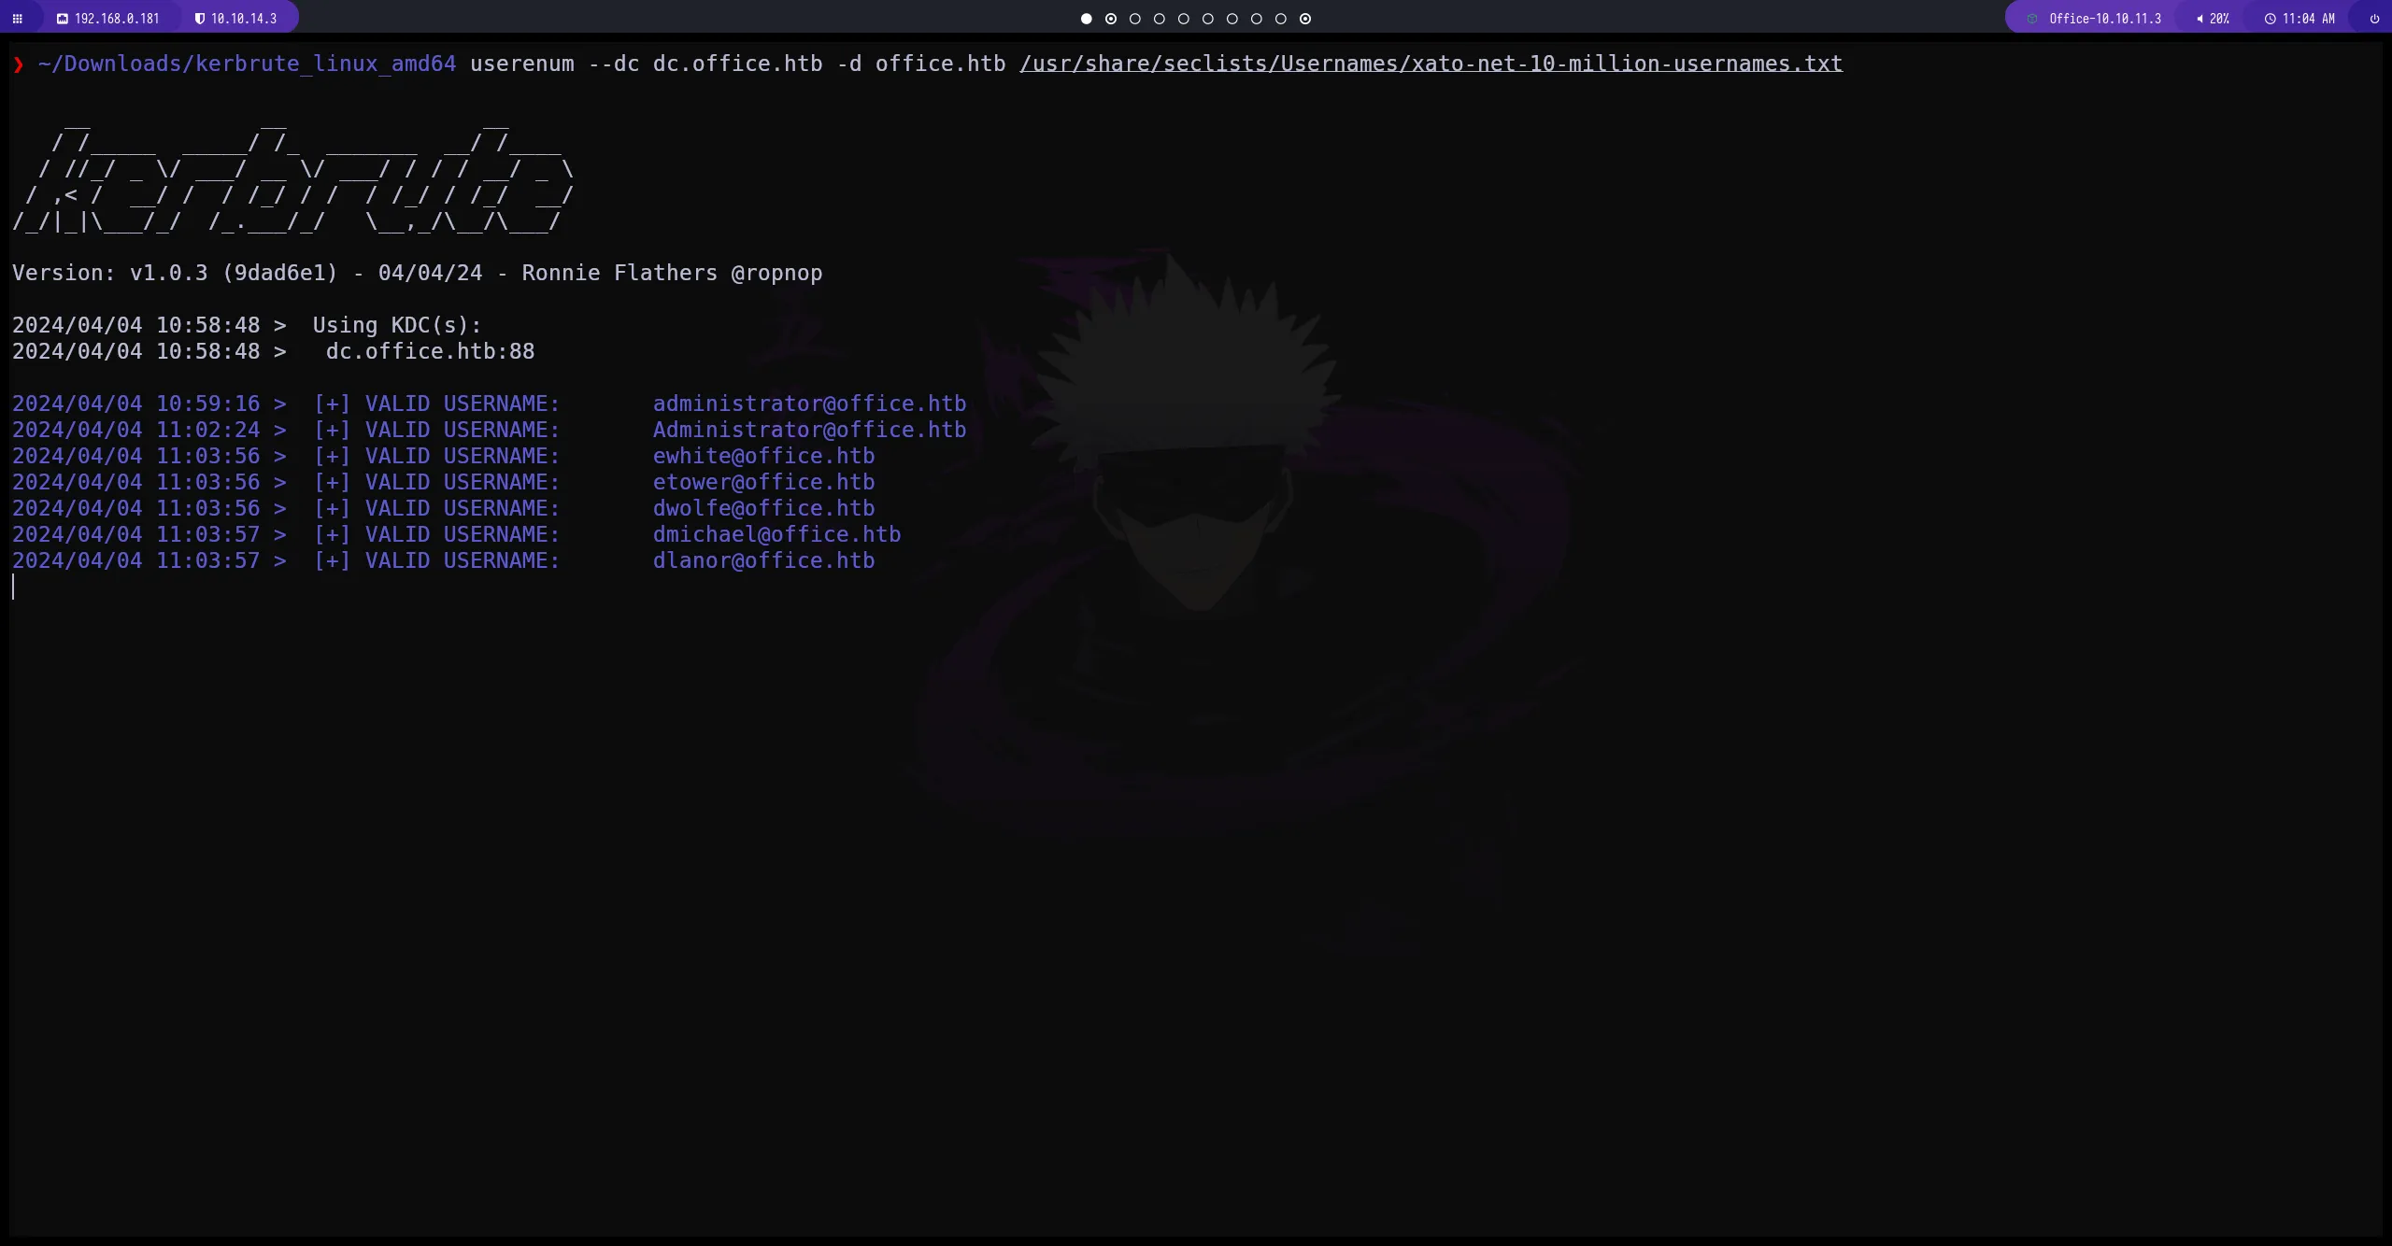
Task: Switch to the first workspace dot
Action: click(1086, 19)
